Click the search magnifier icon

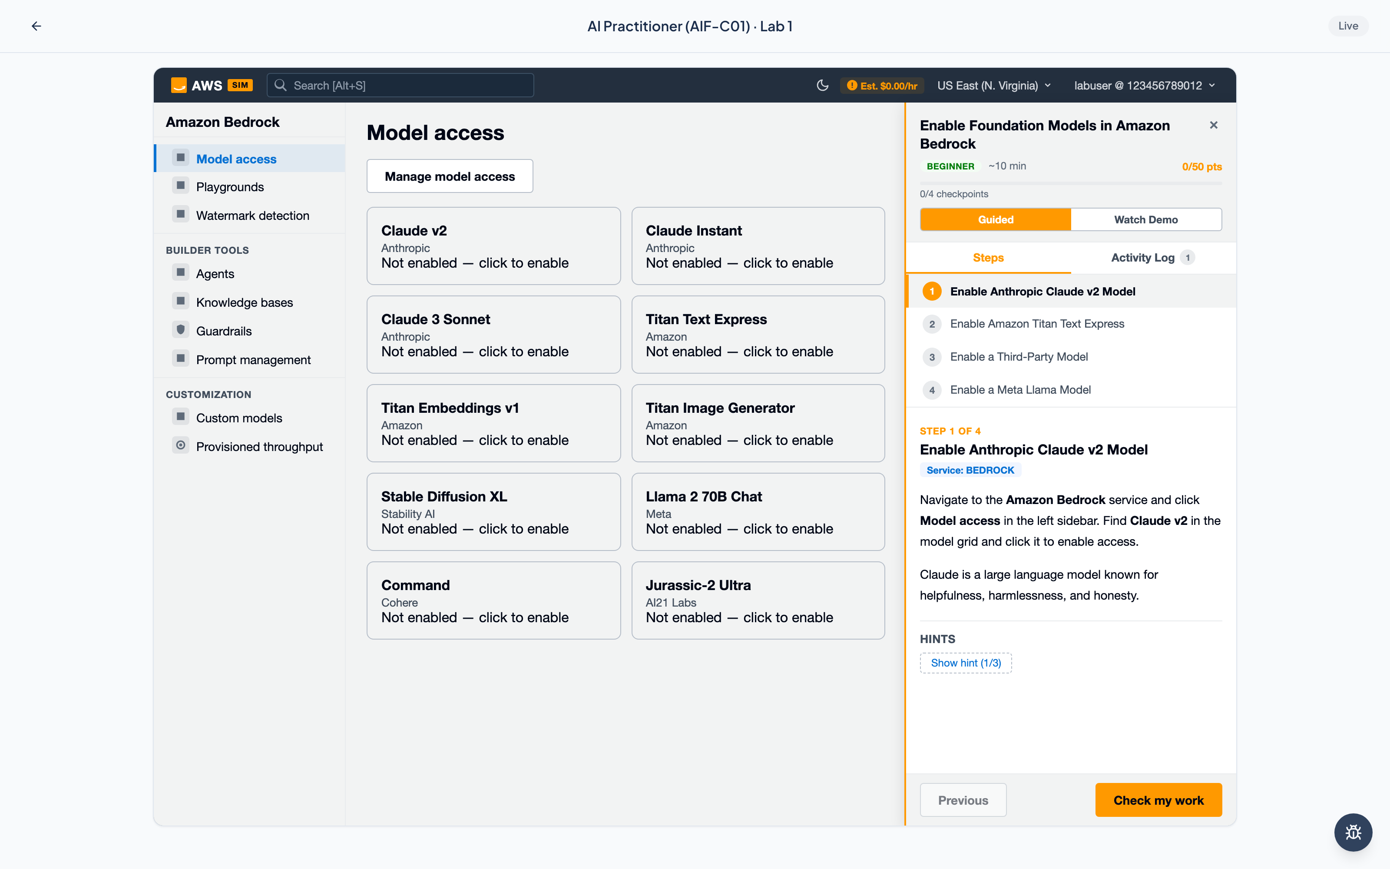coord(280,85)
